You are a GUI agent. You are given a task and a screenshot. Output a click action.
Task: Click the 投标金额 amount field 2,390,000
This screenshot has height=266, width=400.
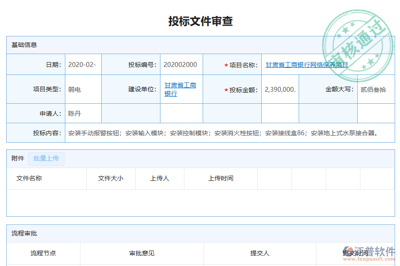point(279,89)
